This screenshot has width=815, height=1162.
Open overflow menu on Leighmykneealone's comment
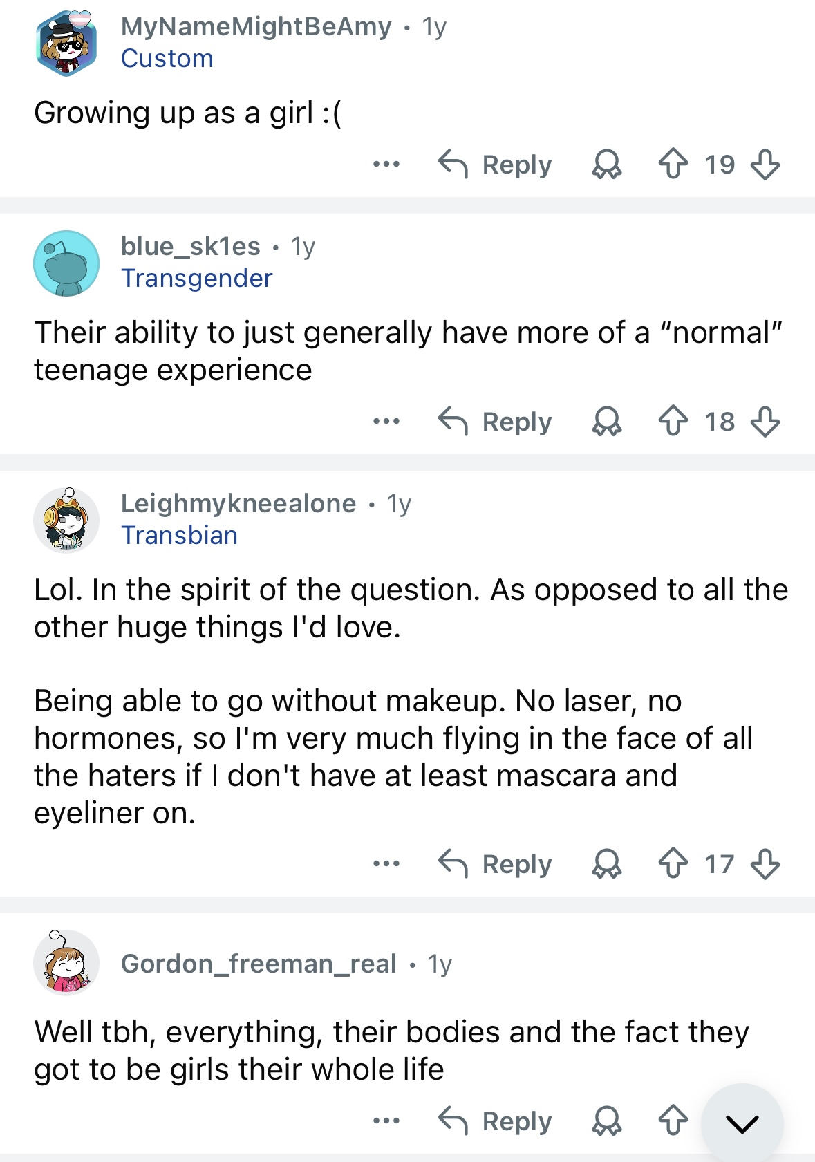click(386, 864)
